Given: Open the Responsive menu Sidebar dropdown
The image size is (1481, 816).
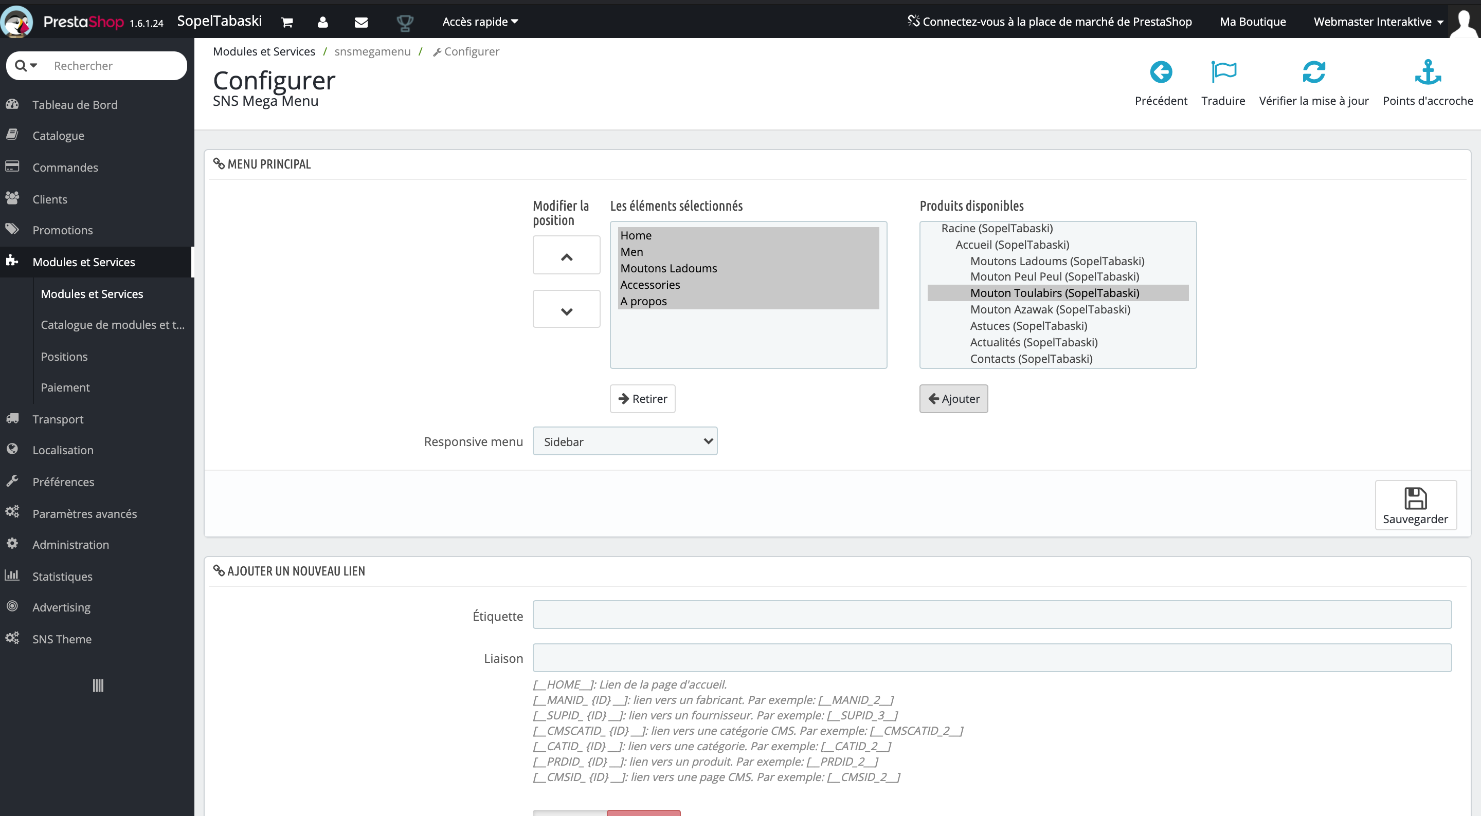Looking at the screenshot, I should [625, 441].
